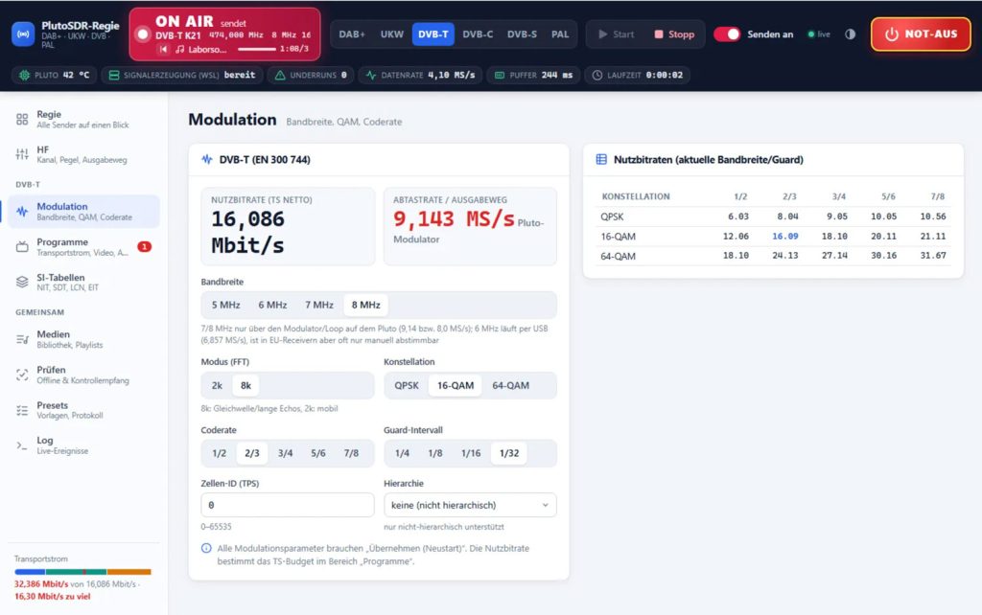Toggle the dark/light theme contrast icon
This screenshot has width=982, height=615.
pos(850,34)
